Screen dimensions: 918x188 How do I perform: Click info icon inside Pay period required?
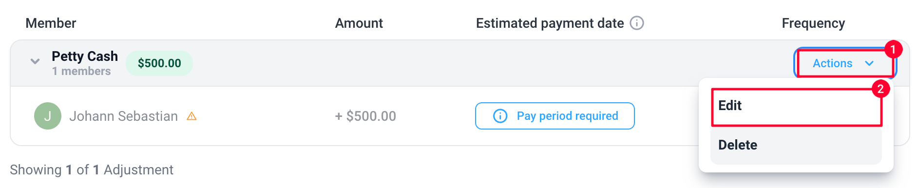[500, 116]
